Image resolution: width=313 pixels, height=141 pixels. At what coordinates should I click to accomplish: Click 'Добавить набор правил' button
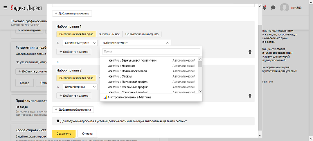[x=73, y=109]
